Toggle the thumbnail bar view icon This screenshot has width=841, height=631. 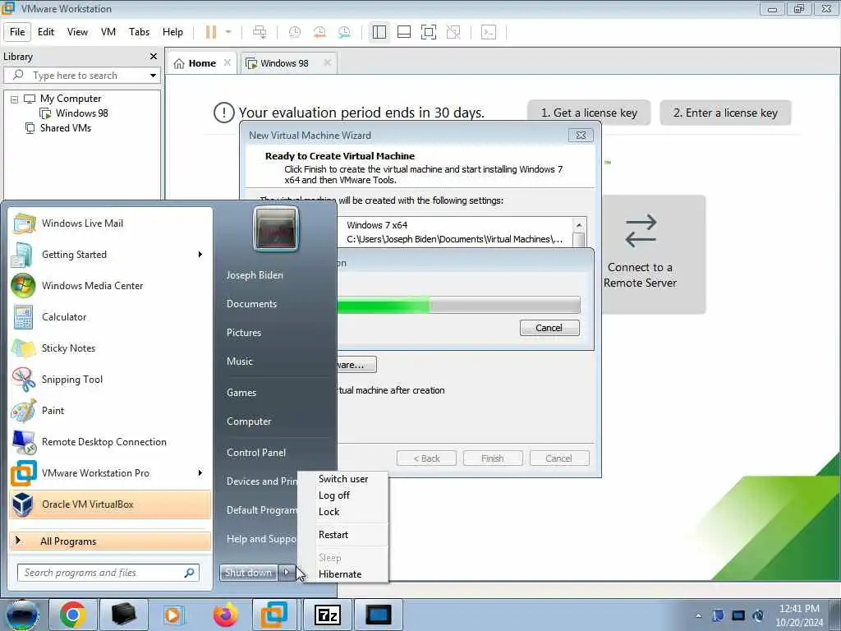[x=404, y=32]
